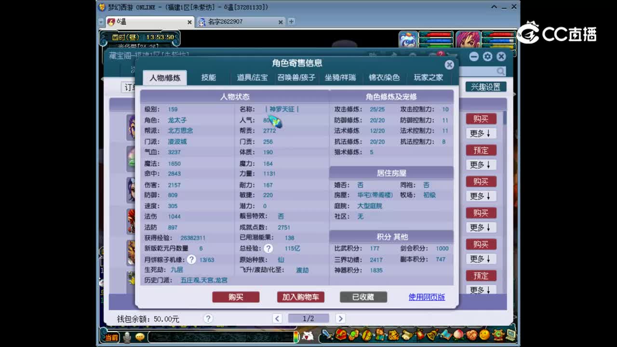Close the 角色寄售信息 dialog
Screen dimensions: 617x347
pos(449,65)
